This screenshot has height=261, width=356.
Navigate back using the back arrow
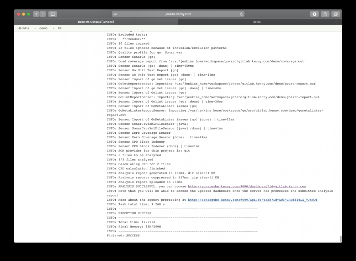(x=36, y=14)
